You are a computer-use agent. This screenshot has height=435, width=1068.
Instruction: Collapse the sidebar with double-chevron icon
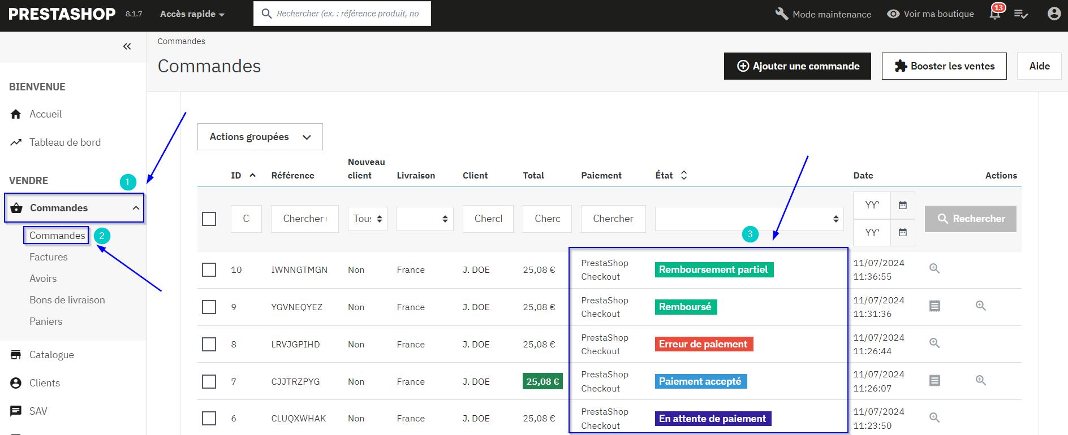[x=127, y=46]
